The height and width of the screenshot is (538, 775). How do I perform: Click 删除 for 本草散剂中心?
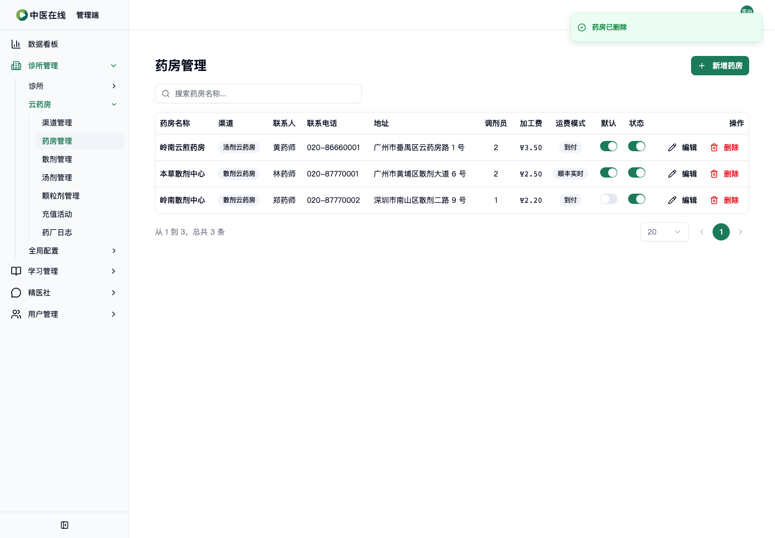pyautogui.click(x=724, y=174)
